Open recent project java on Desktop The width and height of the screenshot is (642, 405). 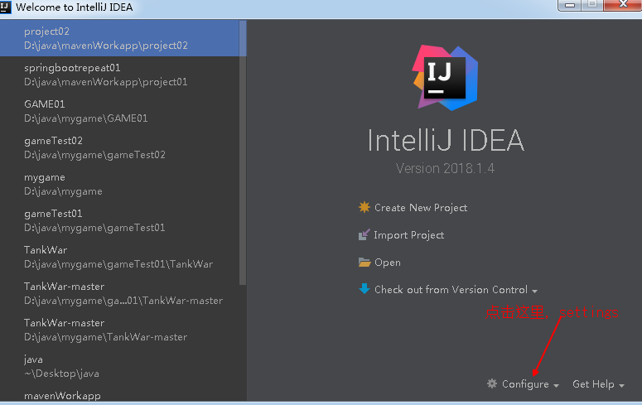pyautogui.click(x=119, y=366)
